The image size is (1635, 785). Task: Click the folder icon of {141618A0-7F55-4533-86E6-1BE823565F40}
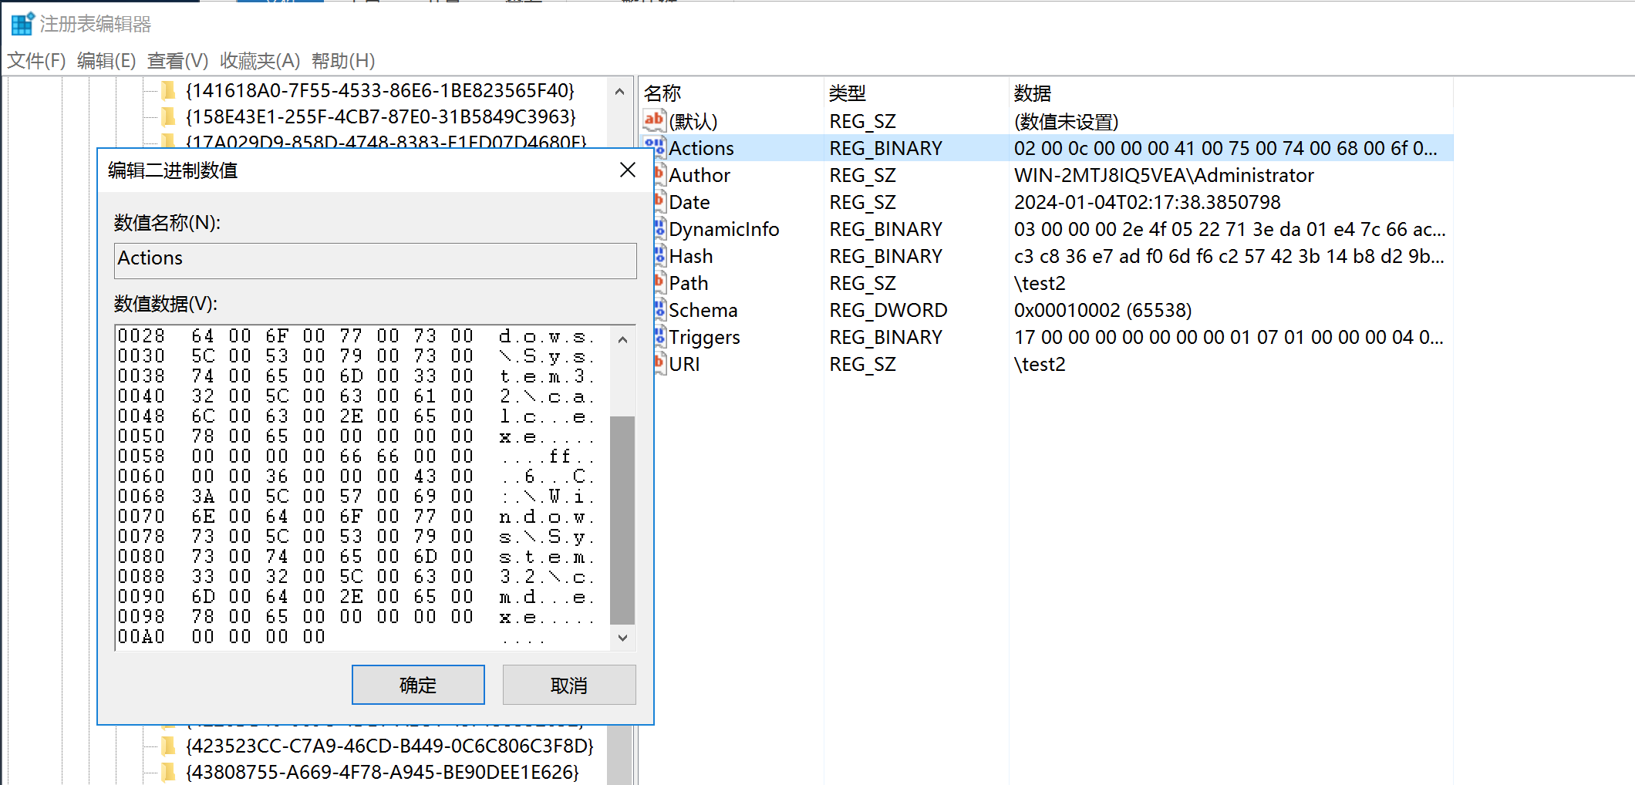pos(168,91)
